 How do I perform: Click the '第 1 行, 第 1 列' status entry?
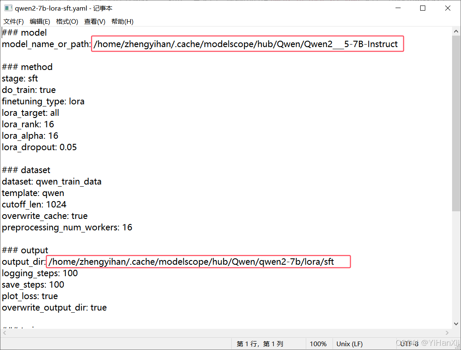pyautogui.click(x=260, y=344)
